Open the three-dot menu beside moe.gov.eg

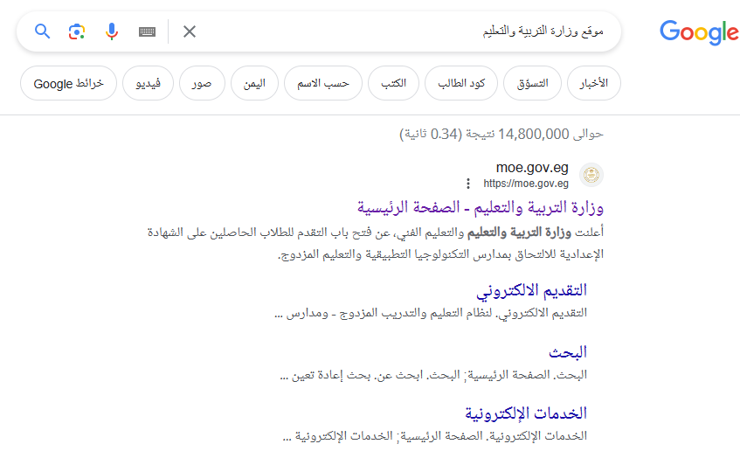pyautogui.click(x=468, y=184)
